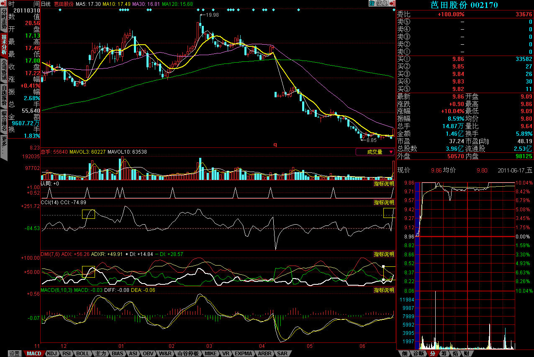This screenshot has width=534, height=357.
Task: Click the date label 2011-06-17,五
Action: [x=515, y=170]
